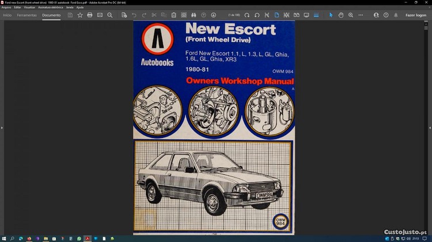Screen dimensions: 432x242
Task: Click the Print icon in toolbar
Action: click(90, 15)
